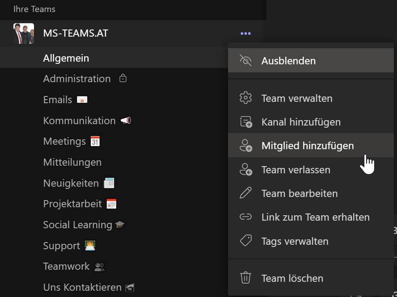Click the lock icon beside Administration
Screen dimensions: 397x297
pos(123,78)
